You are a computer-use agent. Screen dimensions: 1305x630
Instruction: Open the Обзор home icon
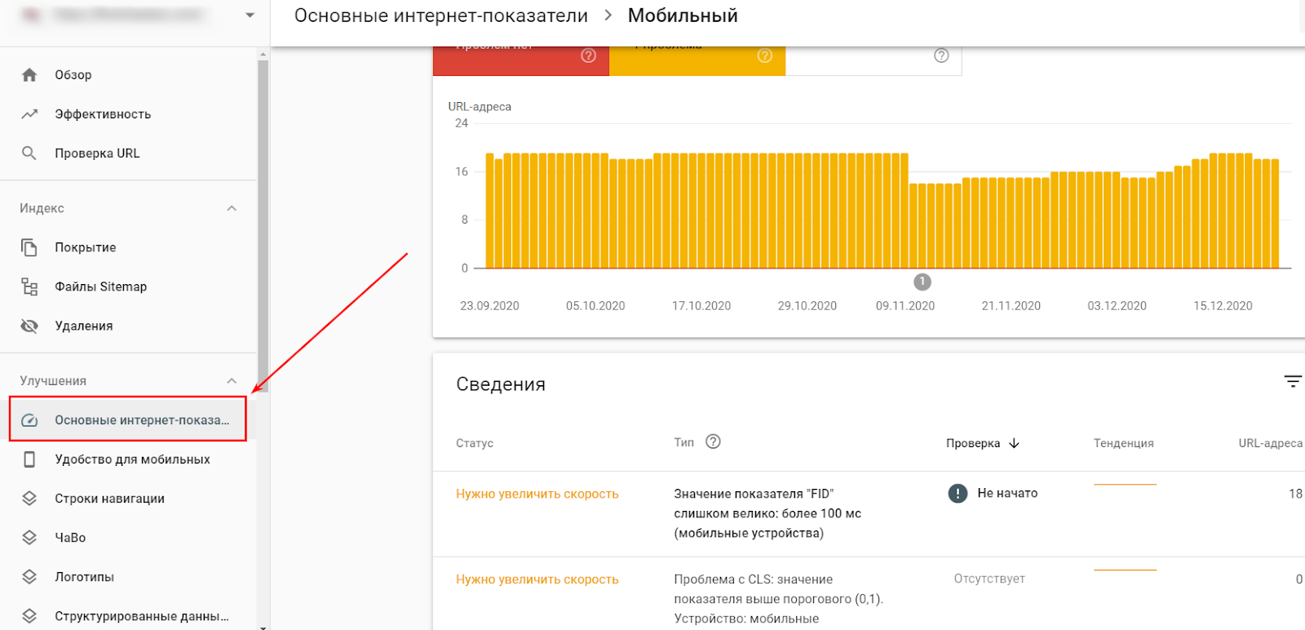pyautogui.click(x=29, y=75)
